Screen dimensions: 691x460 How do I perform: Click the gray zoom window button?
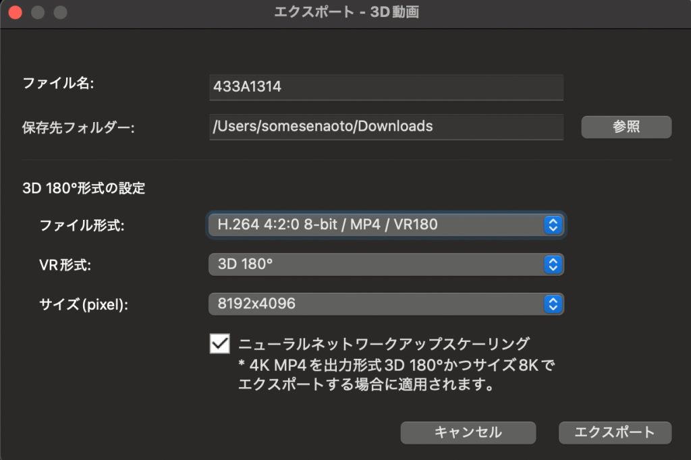(x=60, y=13)
